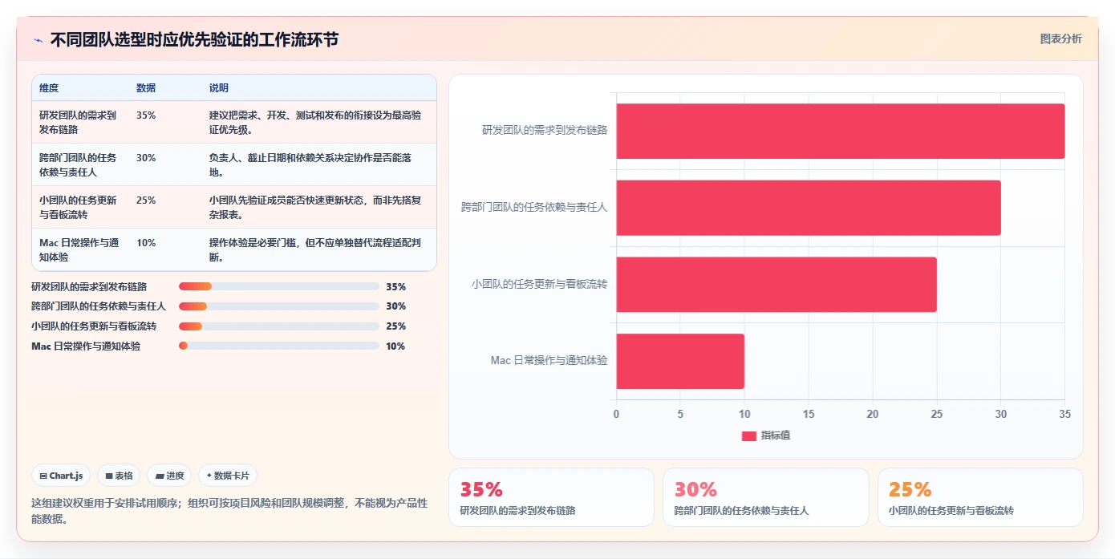The image size is (1115, 559).
Task: Click x-axis tick label 20
Action: 872,415
